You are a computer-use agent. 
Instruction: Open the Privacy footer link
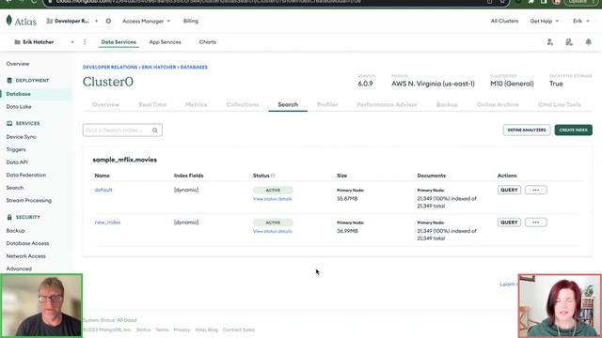click(x=182, y=330)
